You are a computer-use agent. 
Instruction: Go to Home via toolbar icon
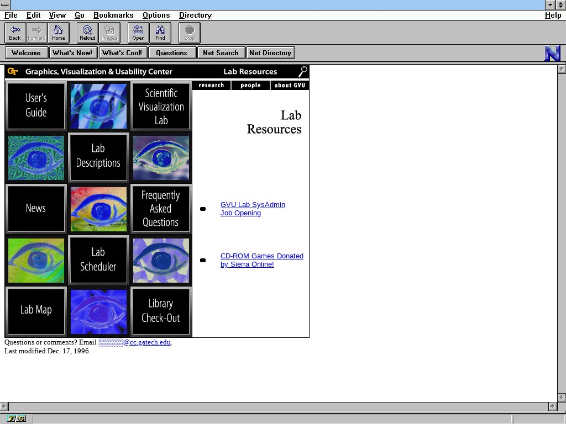coord(59,33)
